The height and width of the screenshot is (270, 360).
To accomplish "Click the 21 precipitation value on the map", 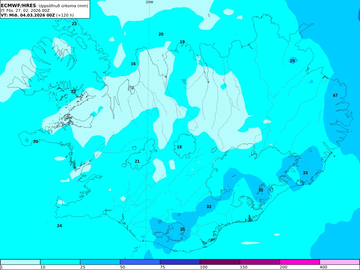I will click(137, 161).
